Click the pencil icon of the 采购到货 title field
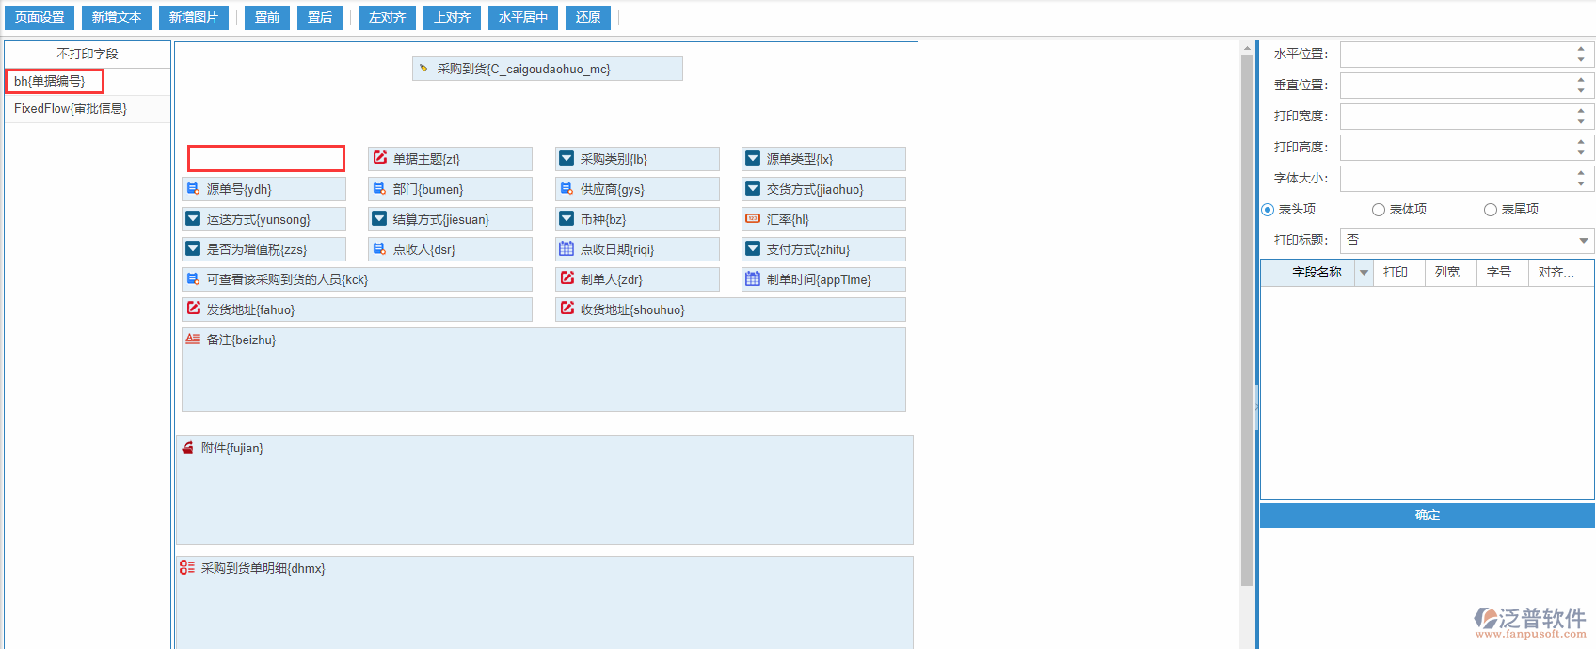This screenshot has height=649, width=1596. point(423,69)
